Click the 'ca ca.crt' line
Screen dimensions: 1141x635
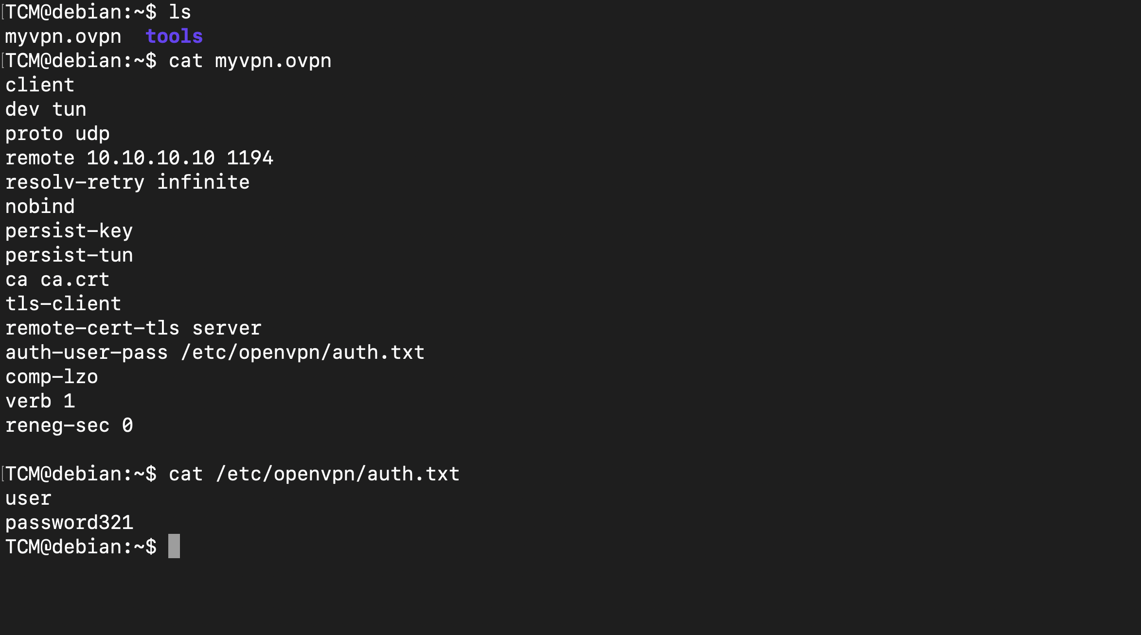(x=57, y=280)
